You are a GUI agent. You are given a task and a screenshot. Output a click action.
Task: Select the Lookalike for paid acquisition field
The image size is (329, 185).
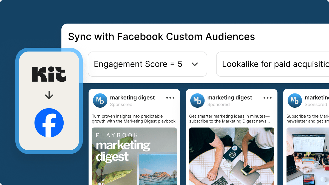point(274,64)
